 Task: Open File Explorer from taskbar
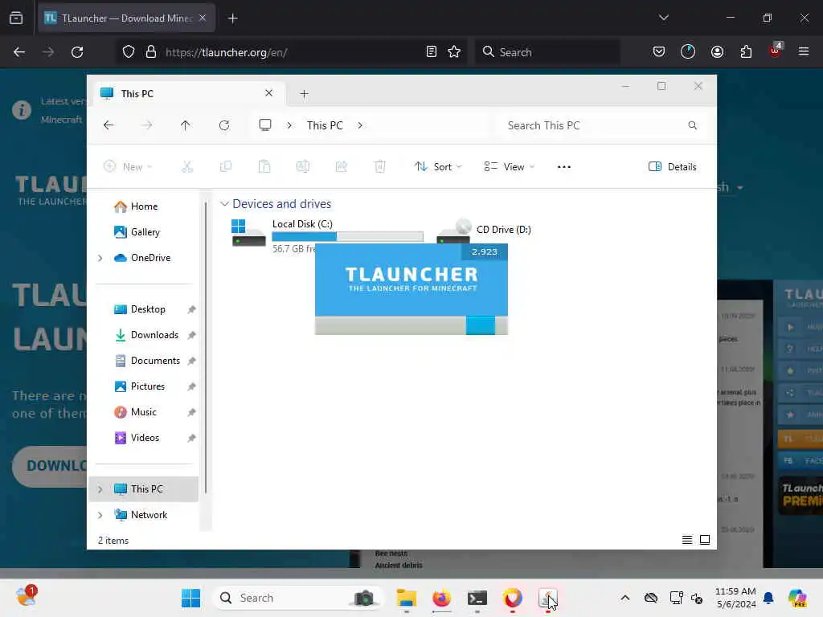coord(406,598)
